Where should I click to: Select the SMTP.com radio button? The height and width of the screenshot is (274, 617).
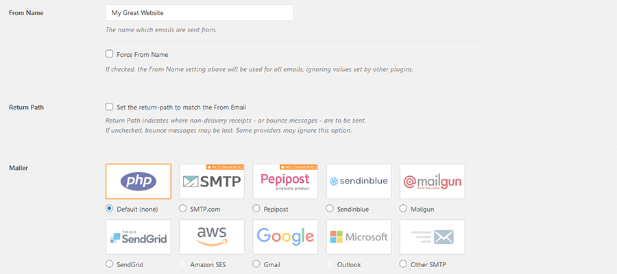183,208
